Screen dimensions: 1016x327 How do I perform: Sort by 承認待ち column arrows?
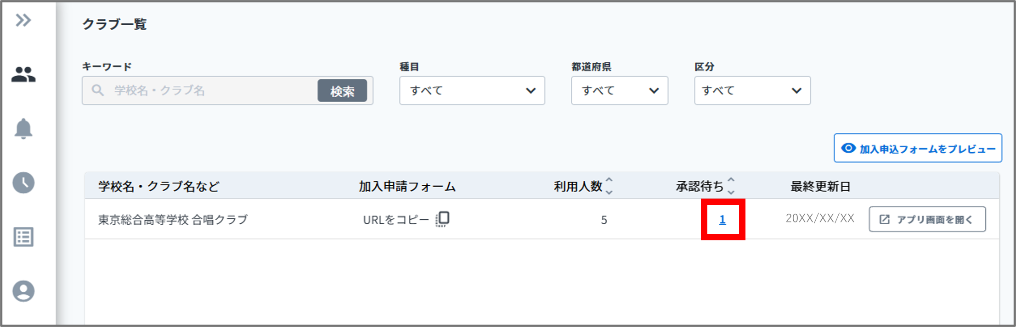coord(731,186)
